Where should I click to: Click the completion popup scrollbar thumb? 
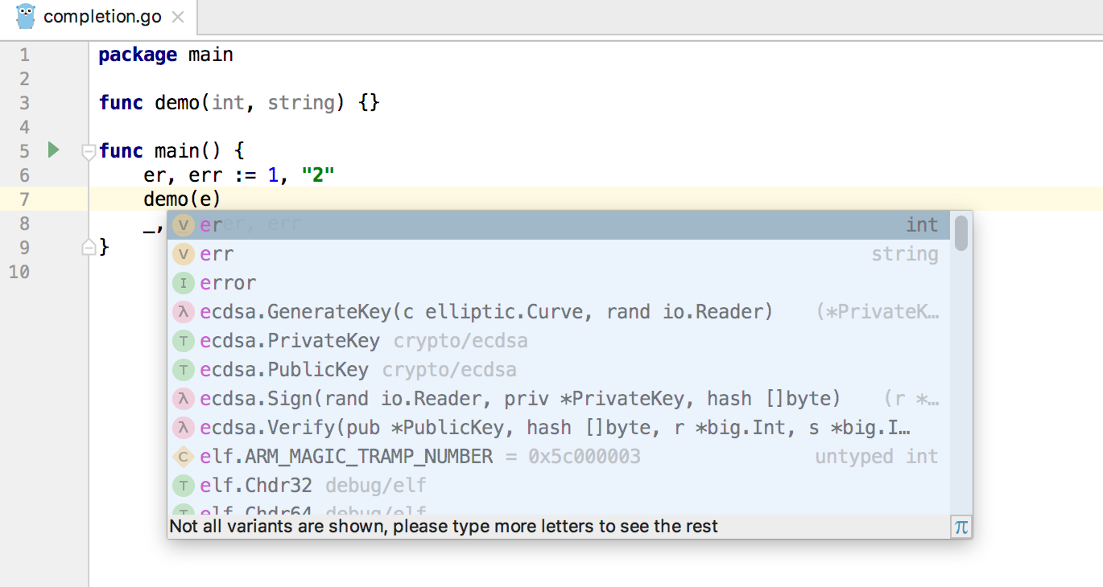[x=960, y=233]
